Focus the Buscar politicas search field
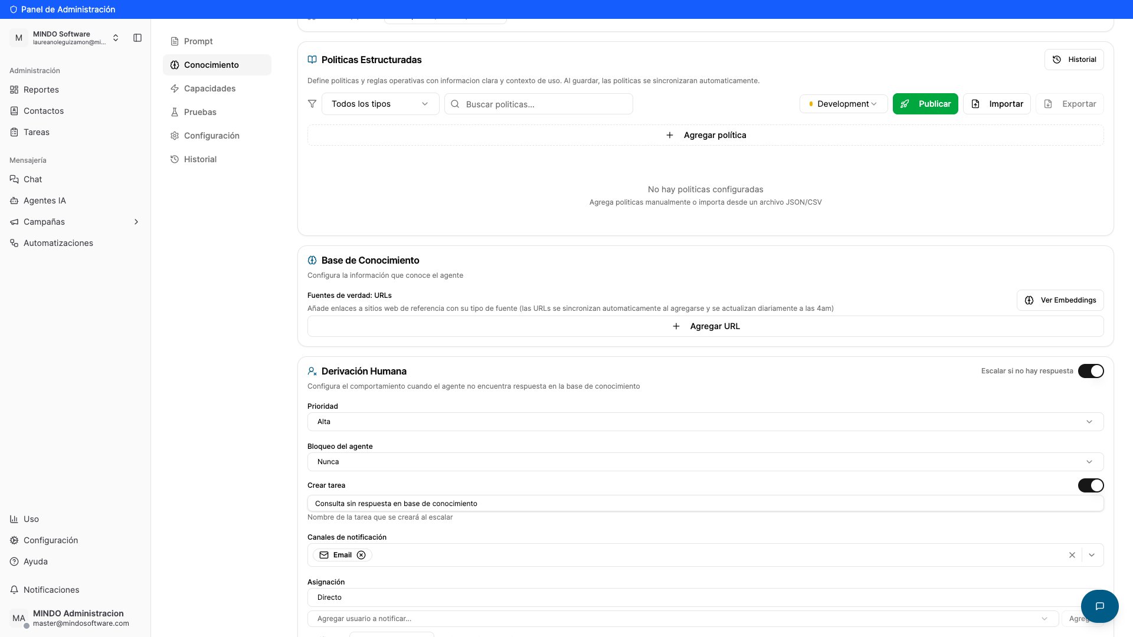Screen dimensions: 1133x637 pos(539,104)
